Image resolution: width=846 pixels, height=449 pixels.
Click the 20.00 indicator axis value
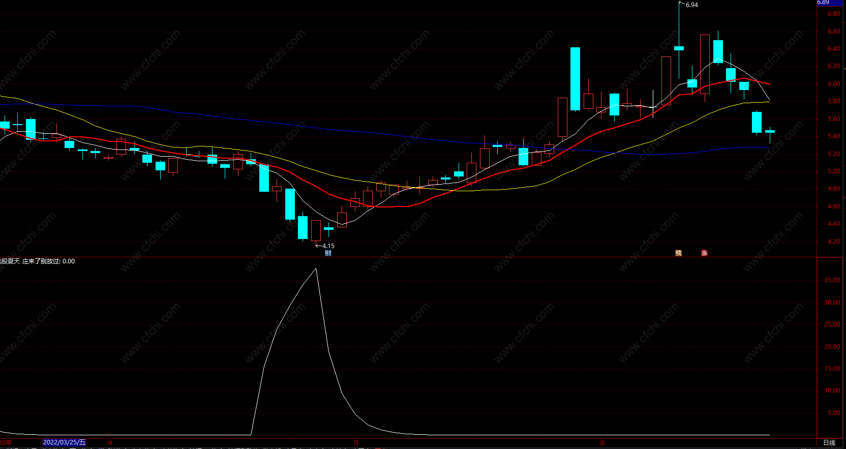click(x=832, y=346)
